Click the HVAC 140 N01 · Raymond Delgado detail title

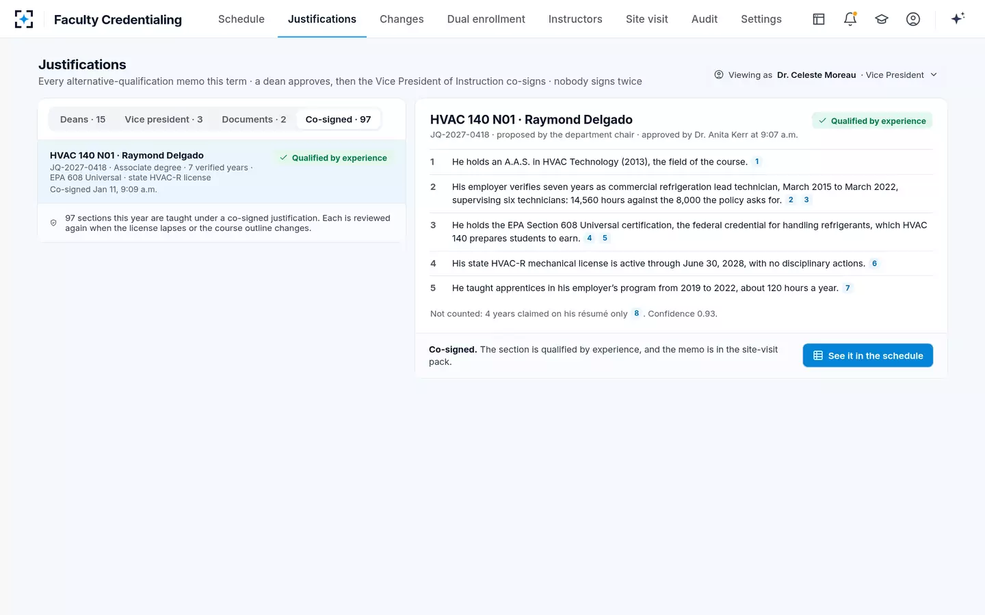pyautogui.click(x=531, y=120)
